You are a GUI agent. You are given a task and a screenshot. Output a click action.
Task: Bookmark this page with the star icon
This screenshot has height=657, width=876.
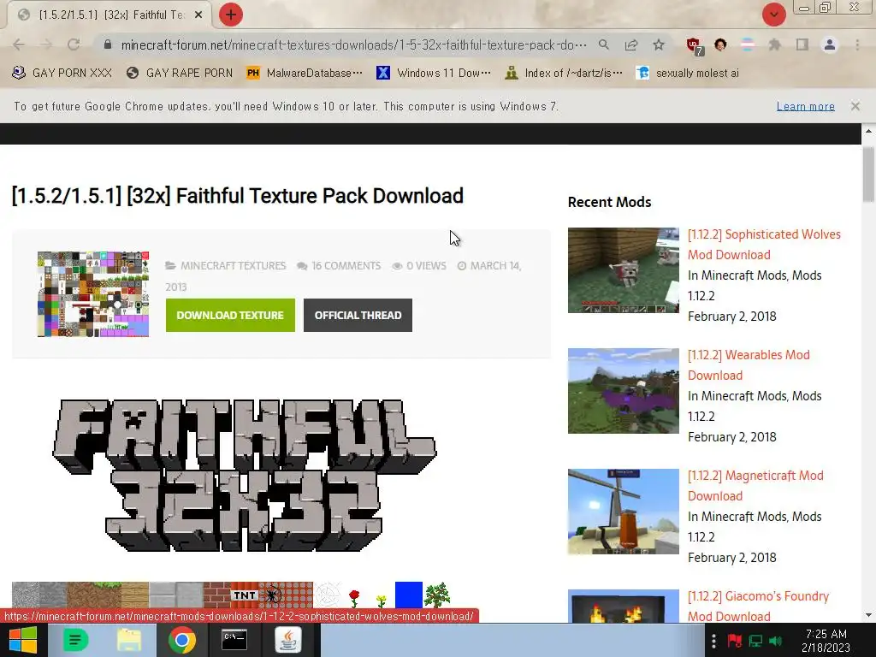coord(659,44)
